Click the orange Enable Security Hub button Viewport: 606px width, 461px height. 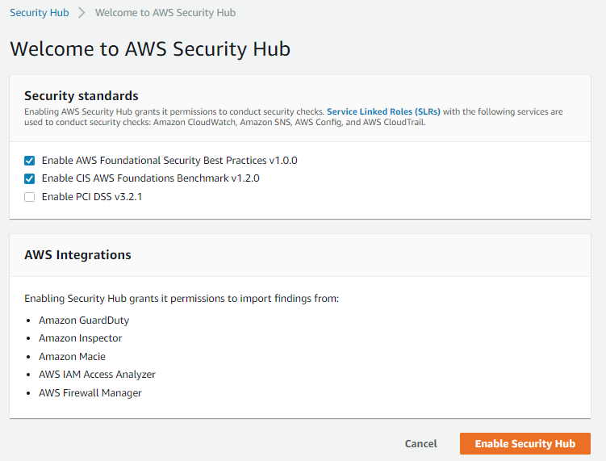(x=525, y=443)
